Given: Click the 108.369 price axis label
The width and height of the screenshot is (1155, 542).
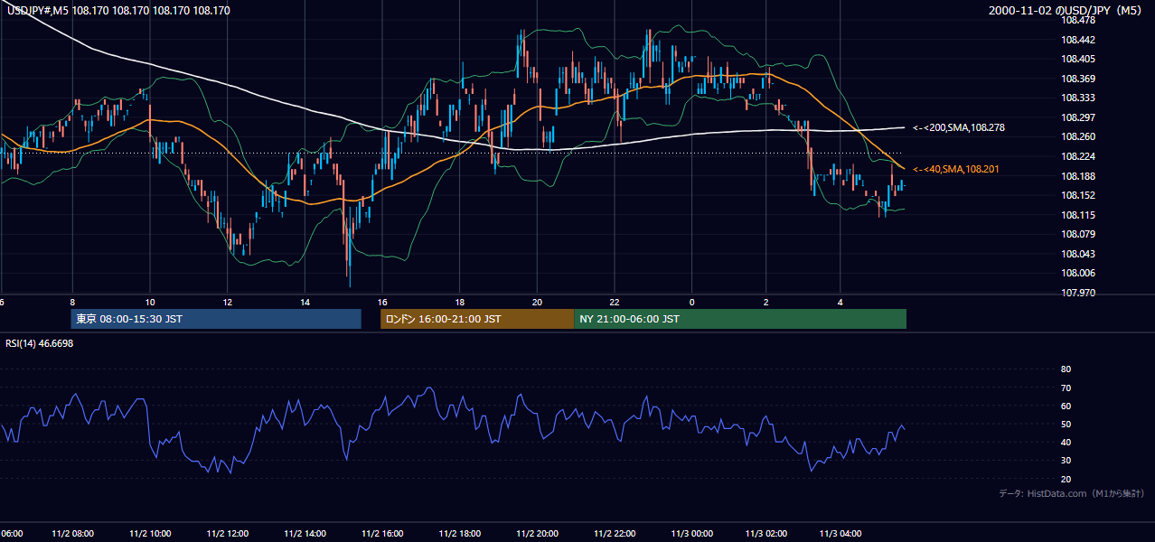Looking at the screenshot, I should pyautogui.click(x=1079, y=79).
